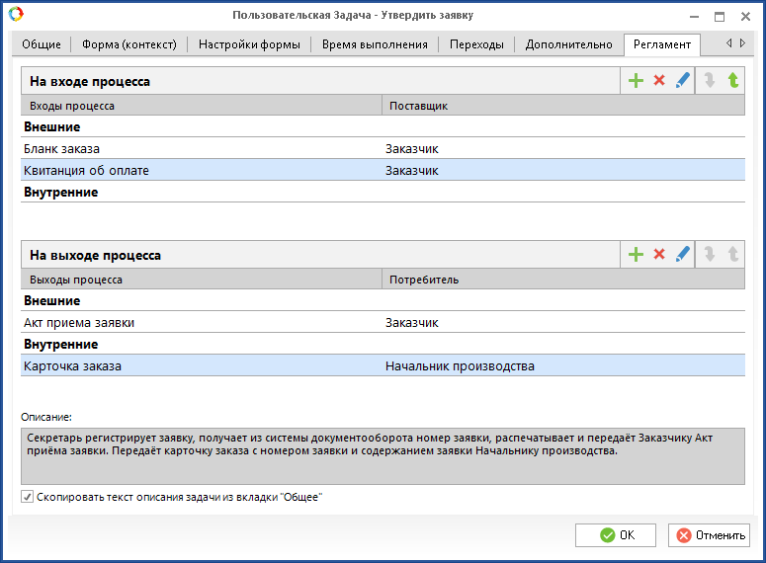Image resolution: width=766 pixels, height=563 pixels.
Task: Edit selected process input with pencil icon
Action: point(682,81)
